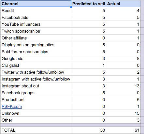Click the Facebook ads cell
This screenshot has height=134, width=144.
36,18
